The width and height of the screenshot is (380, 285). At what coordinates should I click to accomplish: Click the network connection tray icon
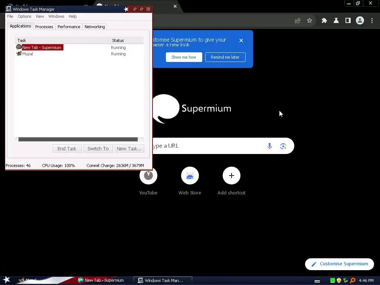(345, 281)
